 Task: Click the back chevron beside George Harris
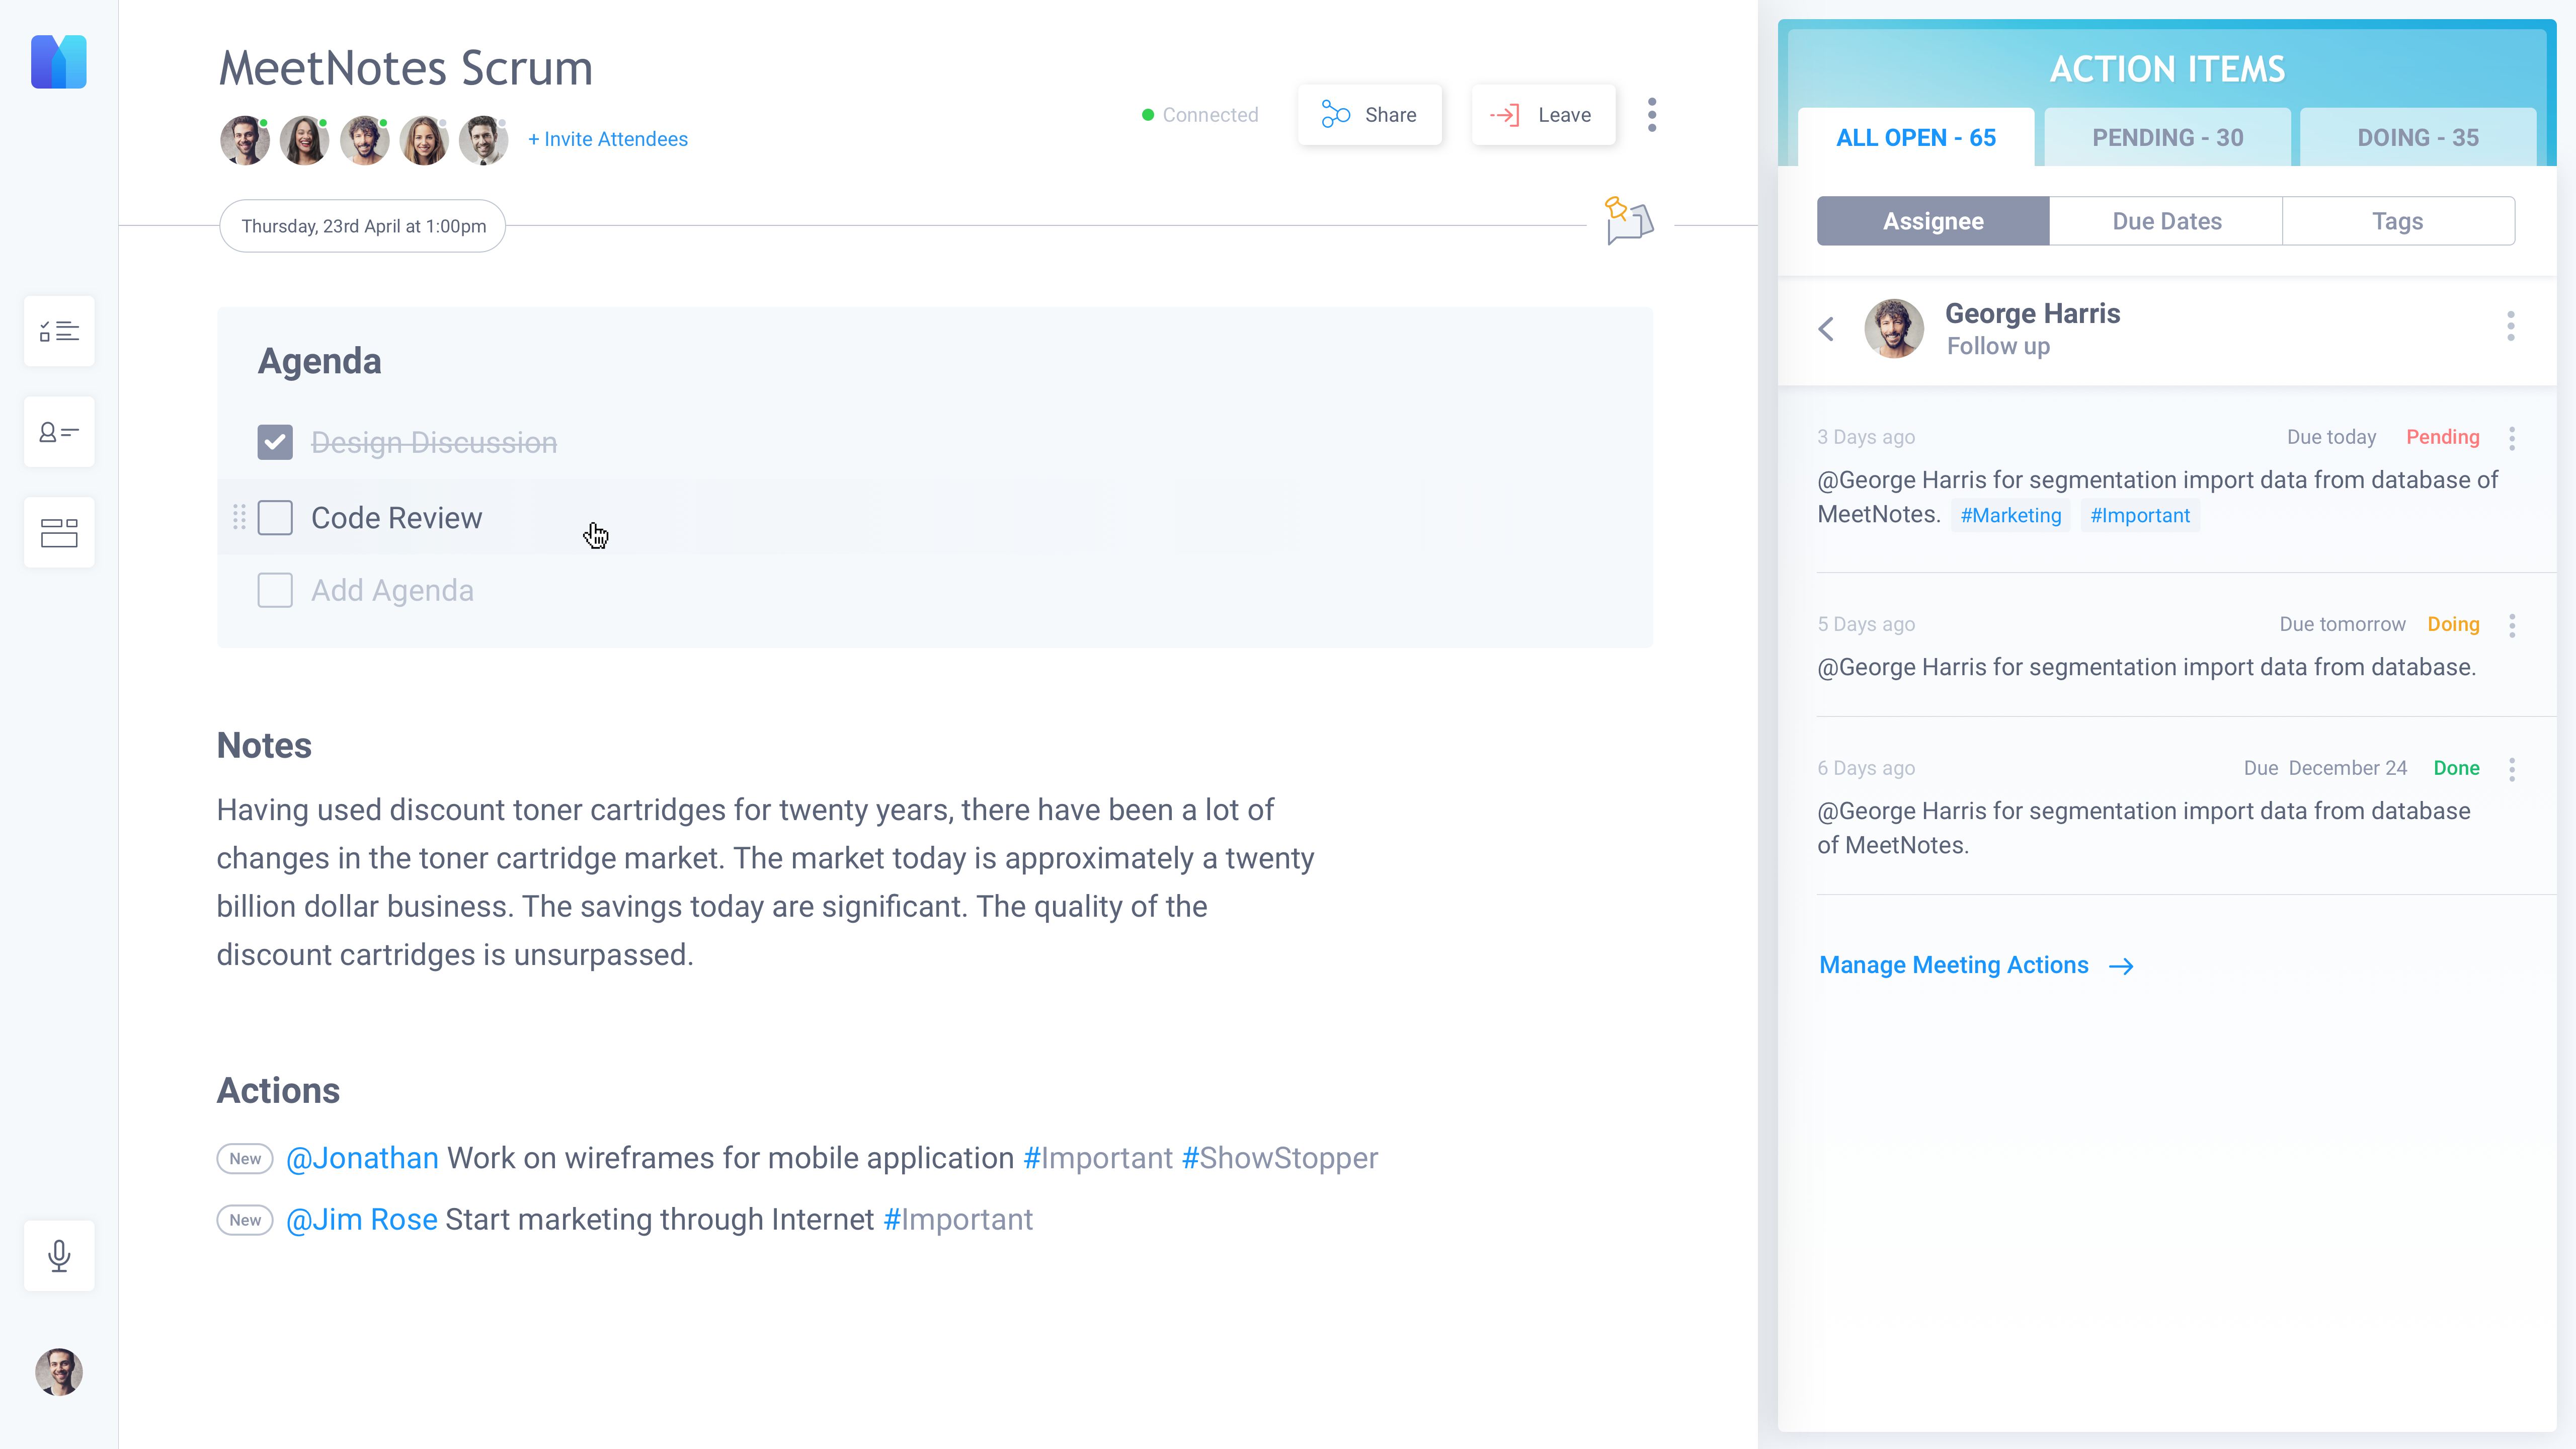pos(1826,328)
